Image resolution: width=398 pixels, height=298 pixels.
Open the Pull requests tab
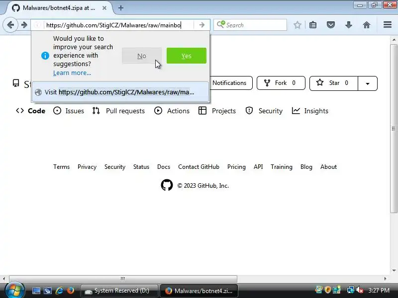click(x=118, y=111)
